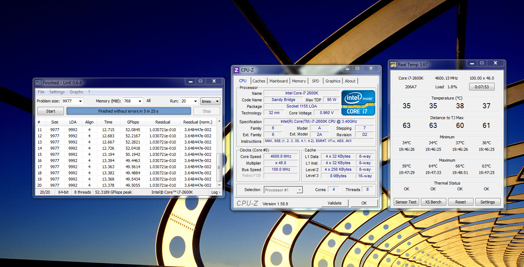The image size is (524, 267).
Task: Click the Level 3 8 MBytes cache field
Action: (x=338, y=176)
